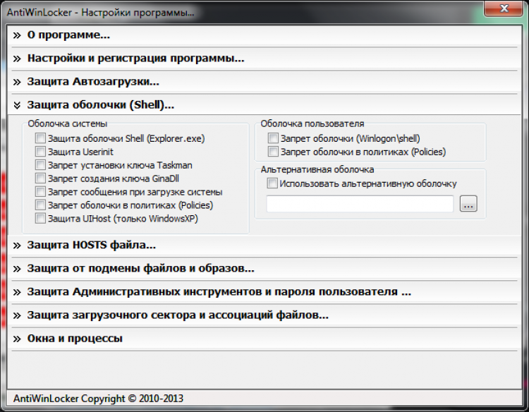Tick "Защита UIHost (только WindowsXP)" checkbox

tap(40, 218)
